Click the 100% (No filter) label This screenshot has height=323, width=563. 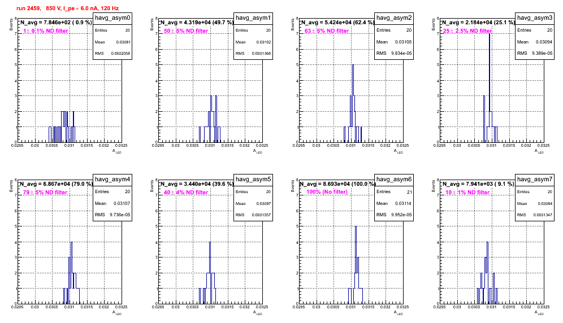coord(327,192)
